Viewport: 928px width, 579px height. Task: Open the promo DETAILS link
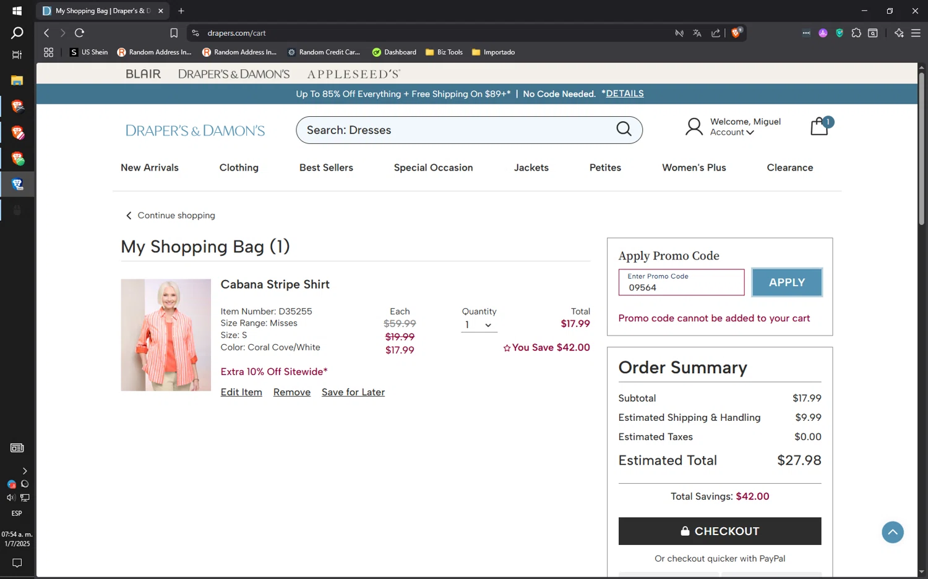pos(625,93)
